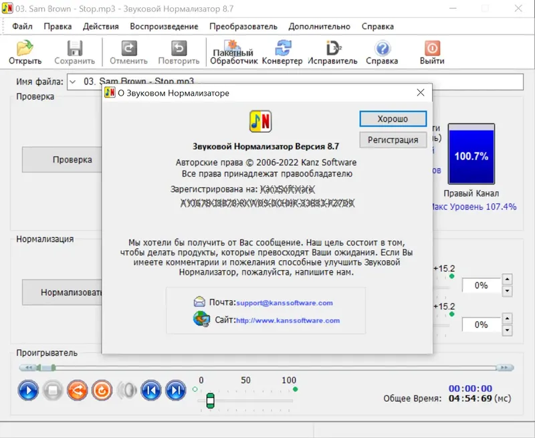
Task: Toggle the orange loop playback icon
Action: 102,391
